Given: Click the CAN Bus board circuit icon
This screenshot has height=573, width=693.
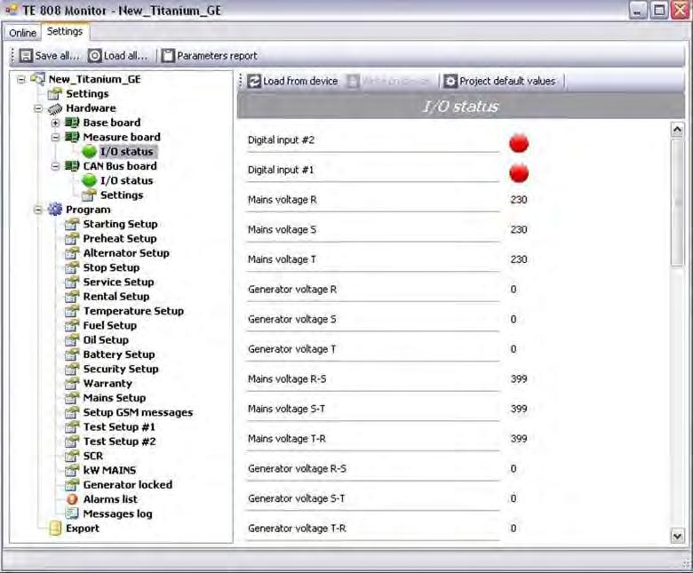Looking at the screenshot, I should click(72, 166).
